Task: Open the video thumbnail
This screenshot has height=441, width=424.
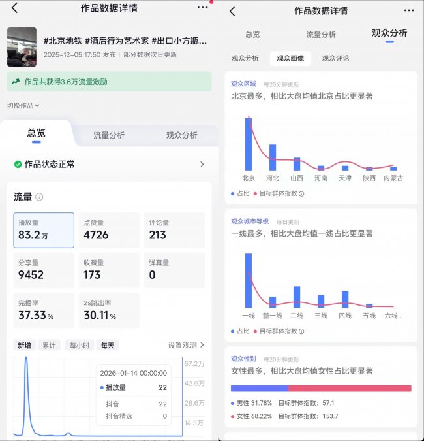Action: 22,46
